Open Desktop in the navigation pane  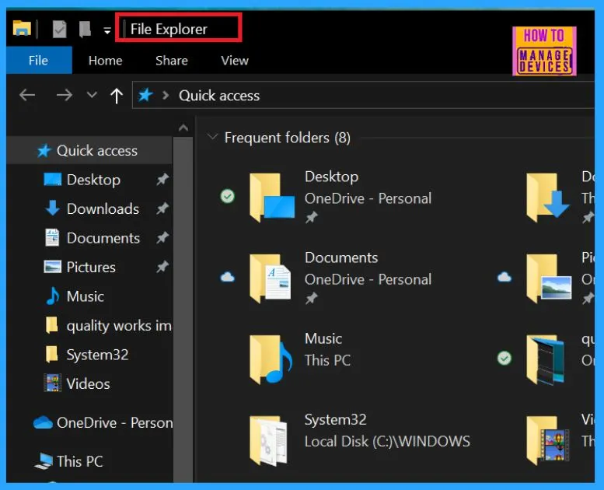[93, 180]
